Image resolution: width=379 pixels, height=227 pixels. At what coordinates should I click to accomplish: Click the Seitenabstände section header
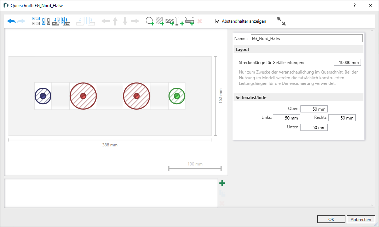tap(299, 97)
